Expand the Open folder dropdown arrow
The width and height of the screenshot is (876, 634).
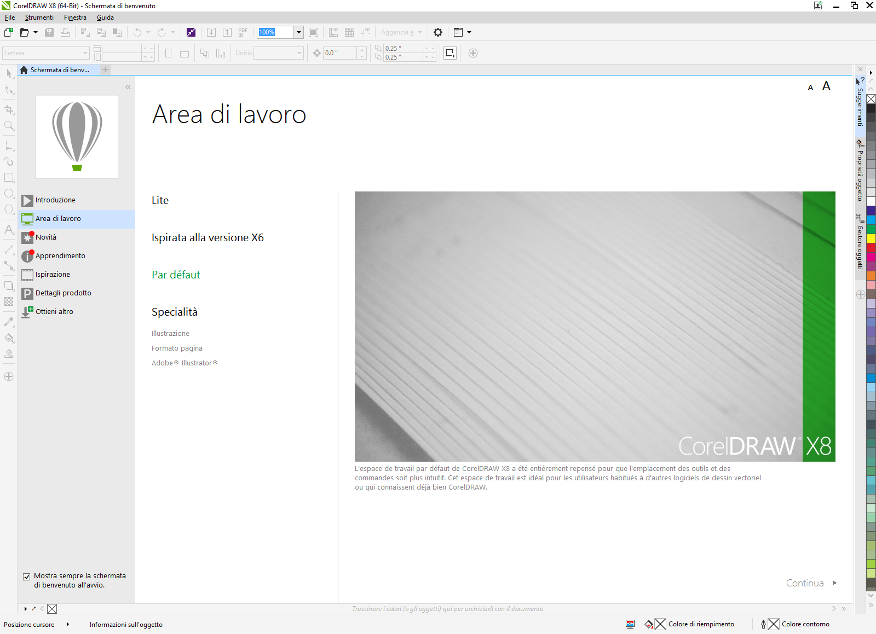tap(36, 32)
